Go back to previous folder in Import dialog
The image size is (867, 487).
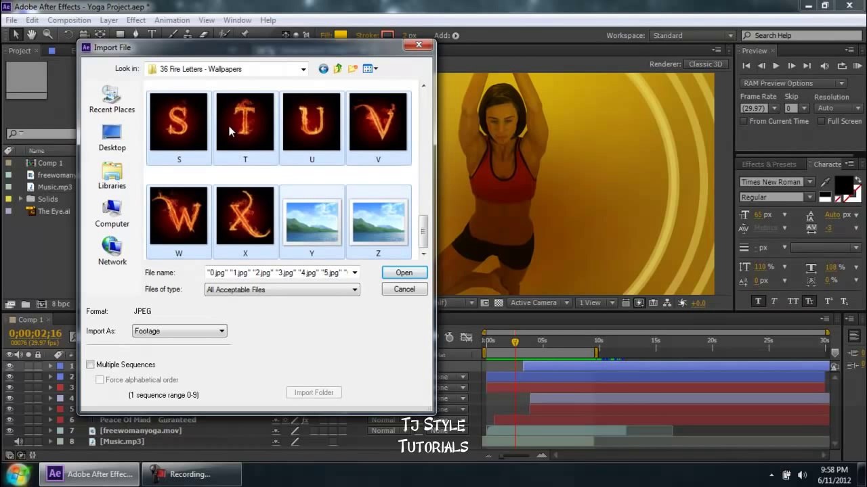pos(323,68)
